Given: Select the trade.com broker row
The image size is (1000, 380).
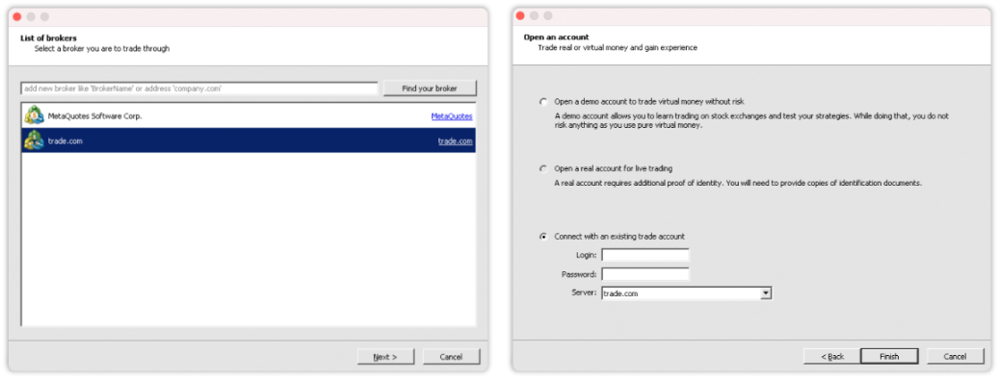Looking at the screenshot, I should coord(249,140).
